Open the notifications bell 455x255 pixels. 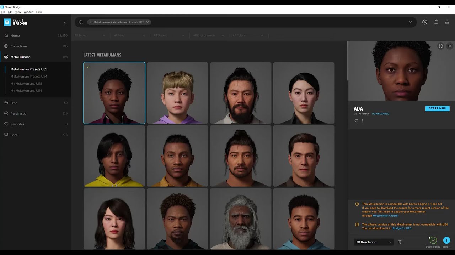[436, 22]
